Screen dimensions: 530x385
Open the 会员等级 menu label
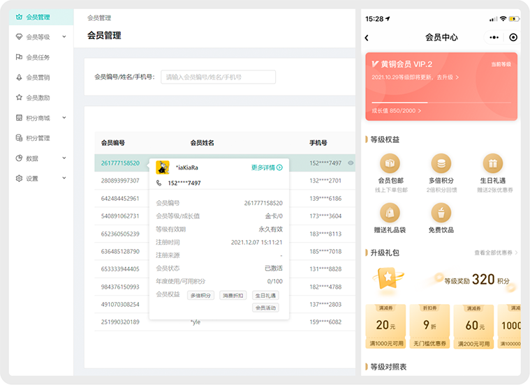click(38, 37)
